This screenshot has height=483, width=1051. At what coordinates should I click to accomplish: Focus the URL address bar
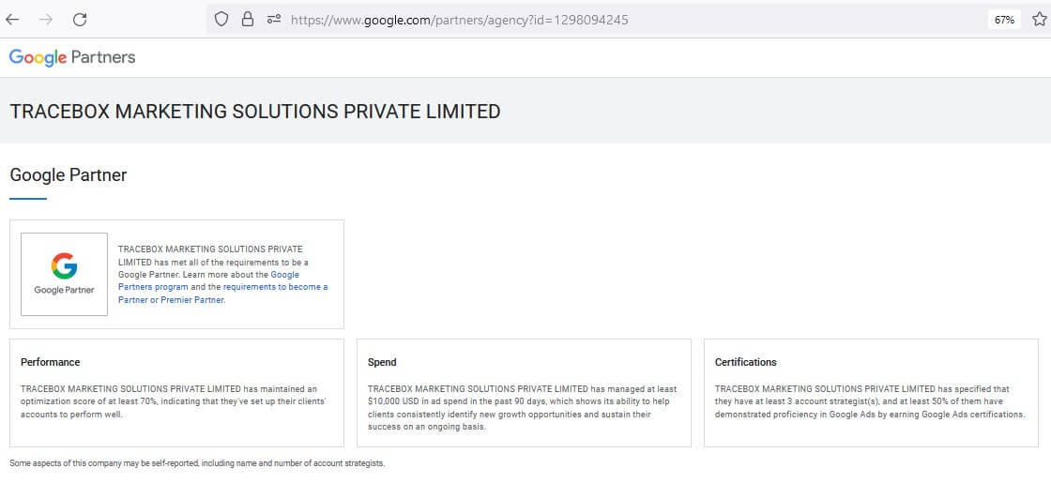click(563, 19)
